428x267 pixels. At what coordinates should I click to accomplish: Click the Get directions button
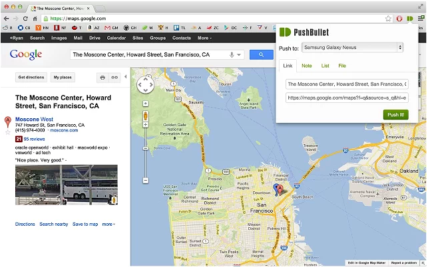point(31,77)
